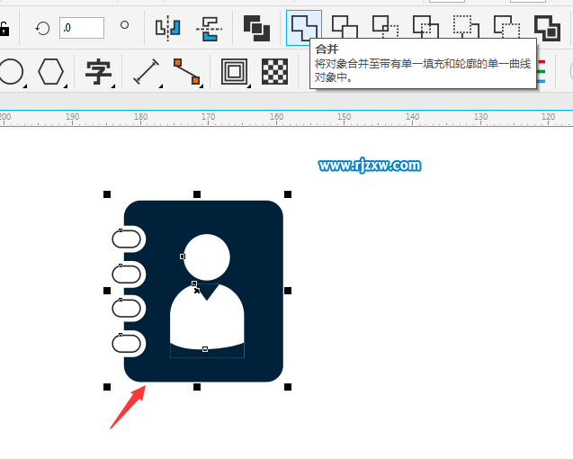Open the dimension tool flyout arrow
The image size is (573, 459).
161,85
